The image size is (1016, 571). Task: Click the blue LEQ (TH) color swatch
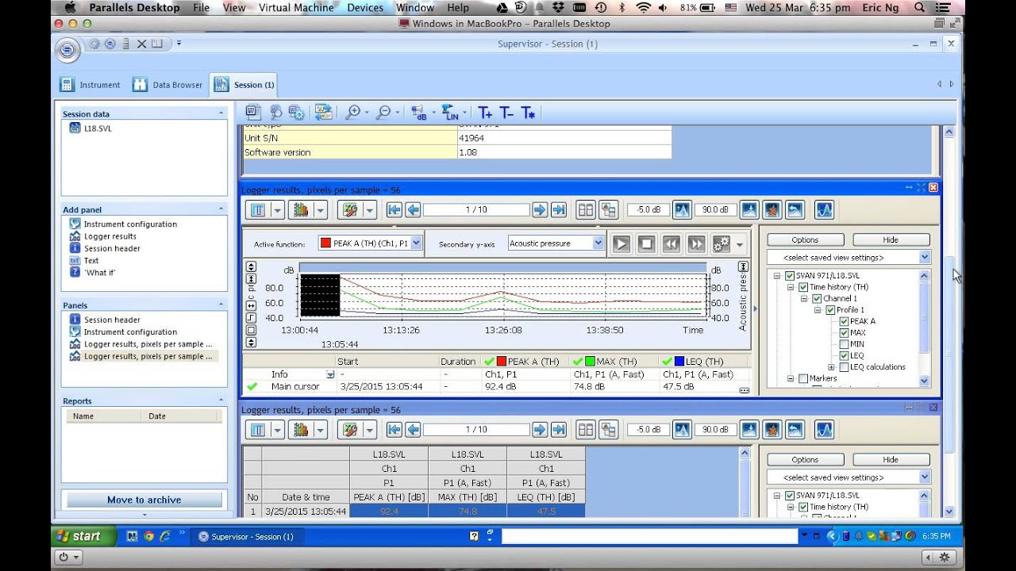pos(679,362)
